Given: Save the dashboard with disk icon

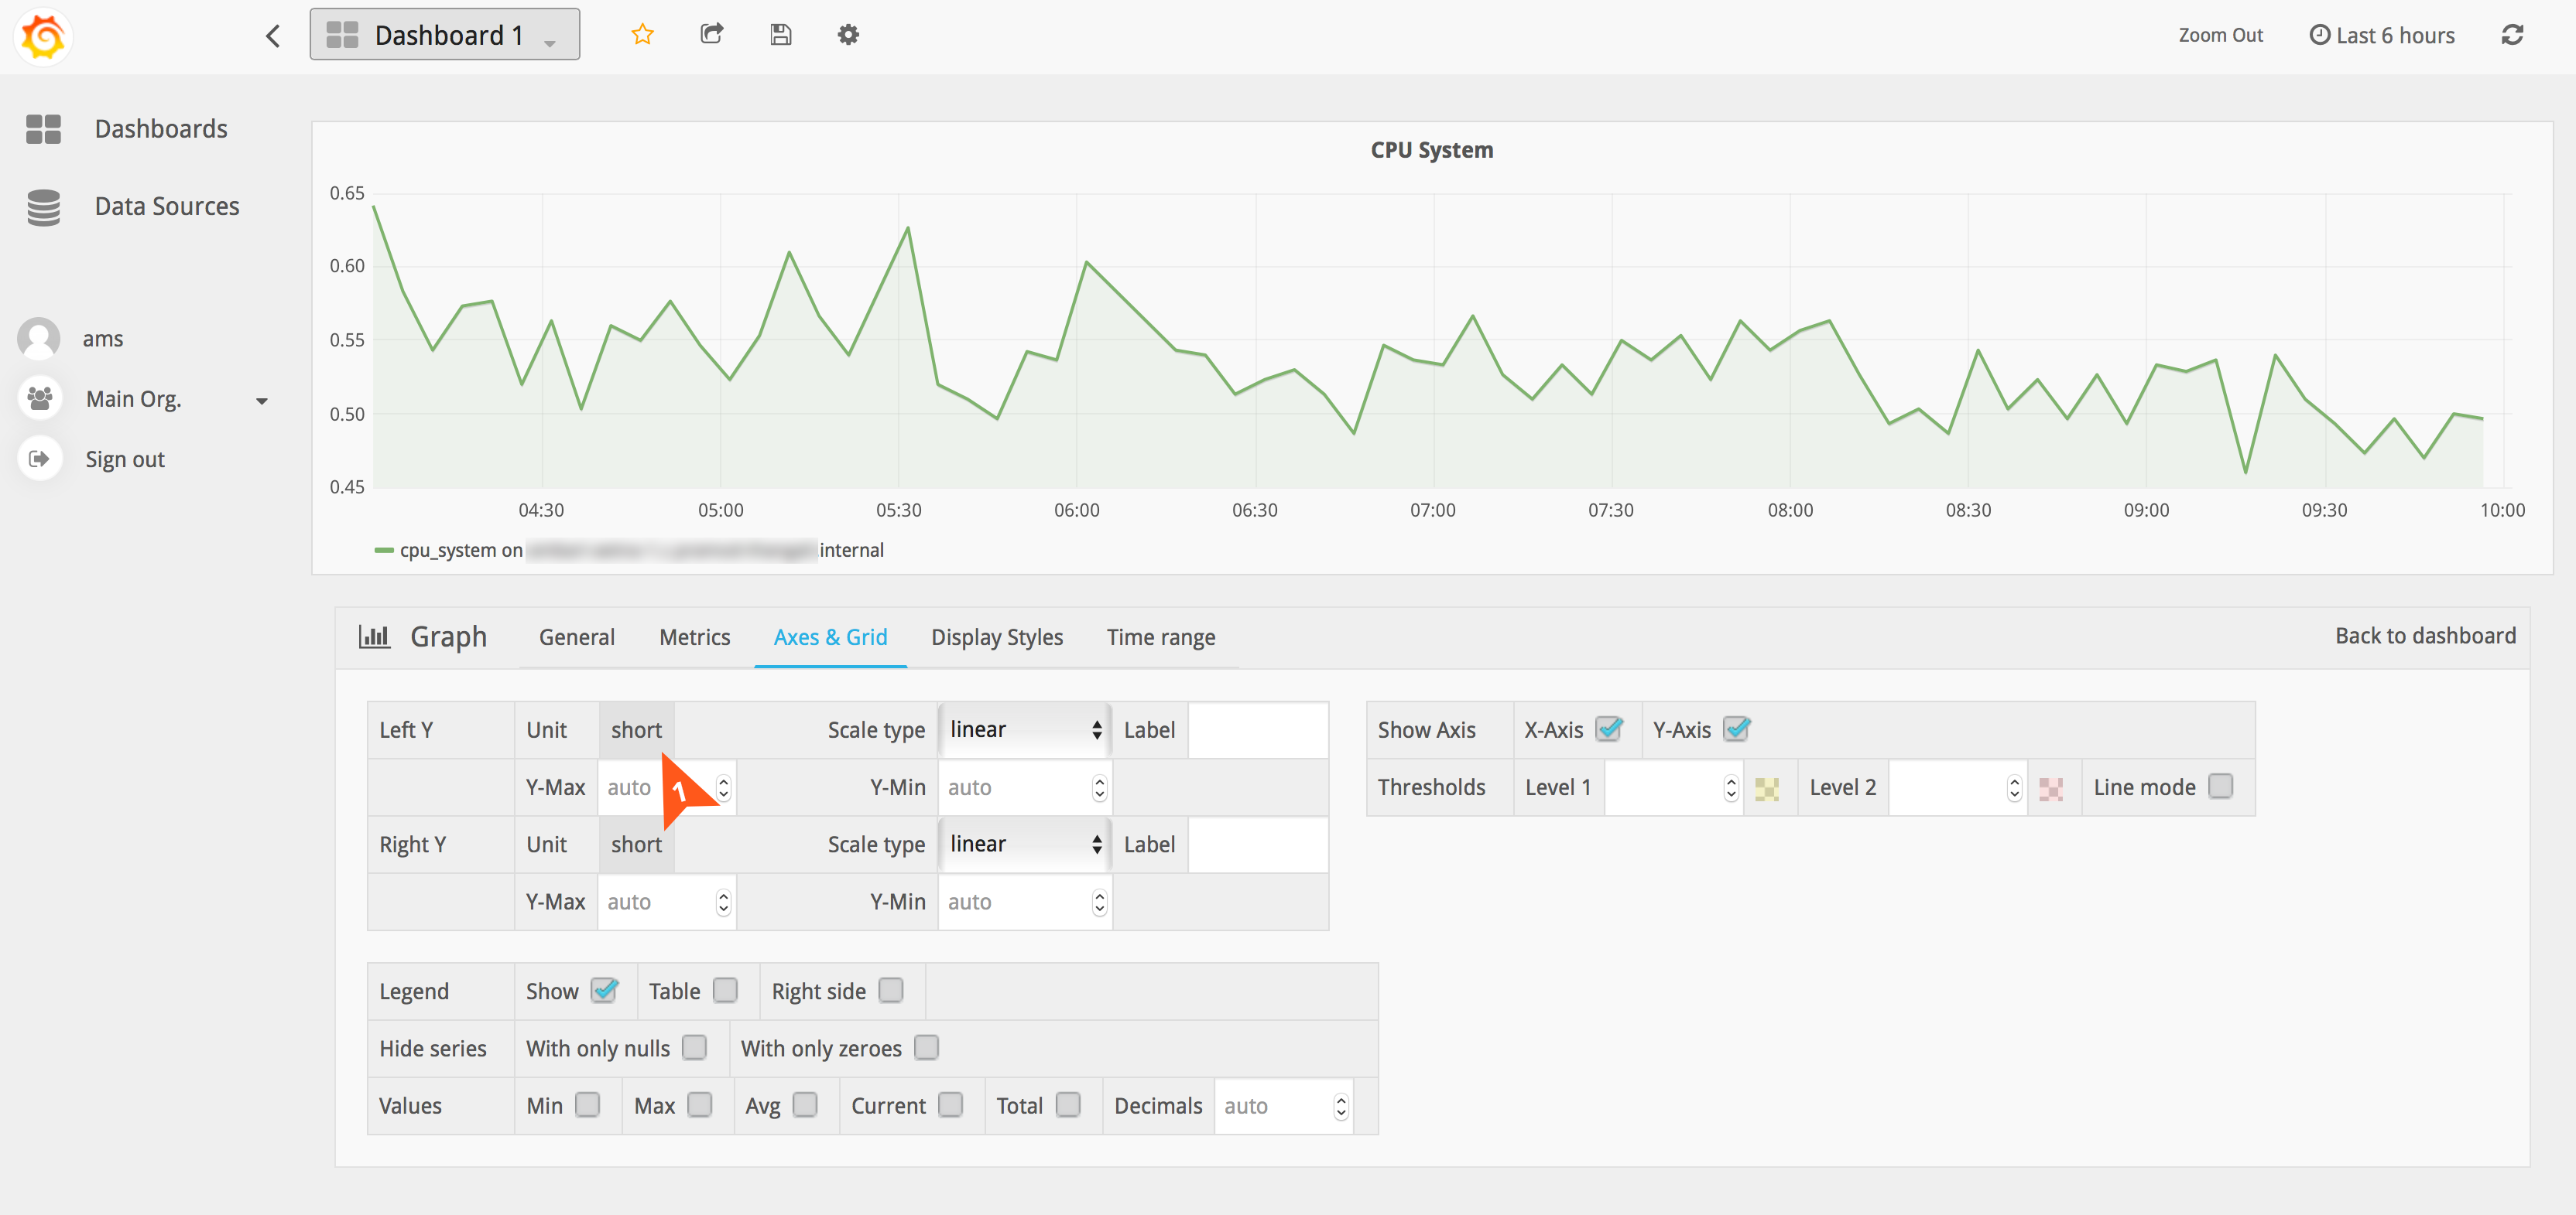Looking at the screenshot, I should [780, 35].
